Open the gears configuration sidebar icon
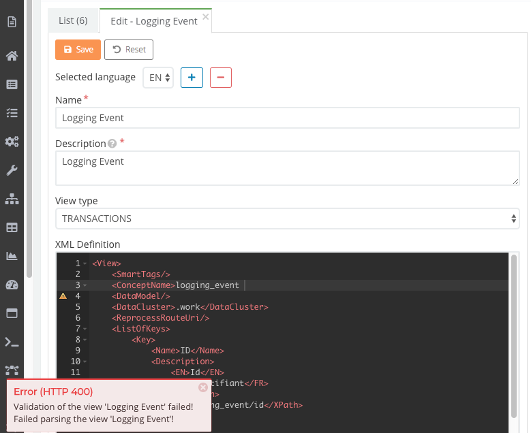This screenshot has width=531, height=433. (x=12, y=142)
